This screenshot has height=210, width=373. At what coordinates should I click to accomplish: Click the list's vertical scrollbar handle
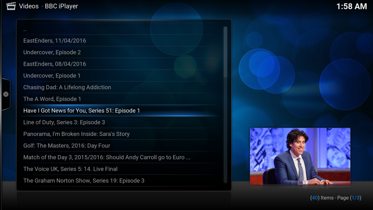pos(225,52)
